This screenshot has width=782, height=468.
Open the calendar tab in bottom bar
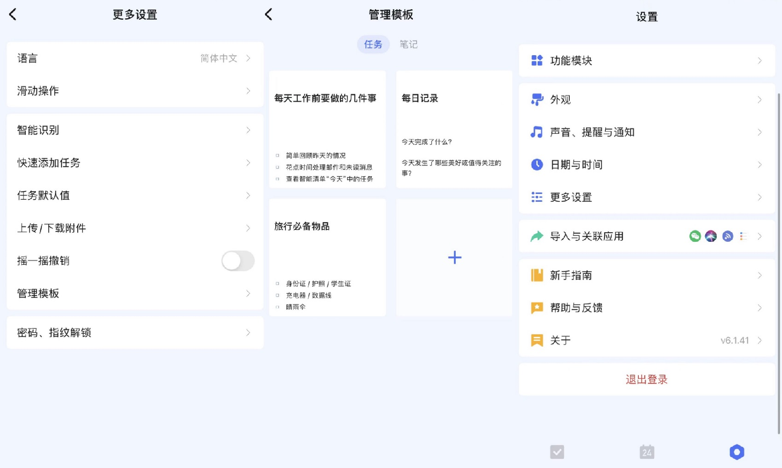click(647, 452)
